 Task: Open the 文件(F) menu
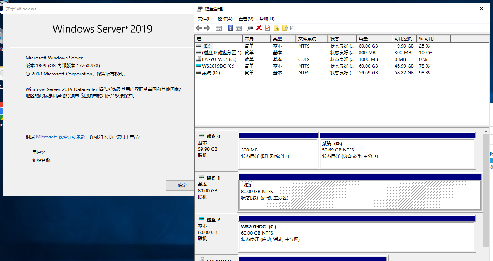205,19
